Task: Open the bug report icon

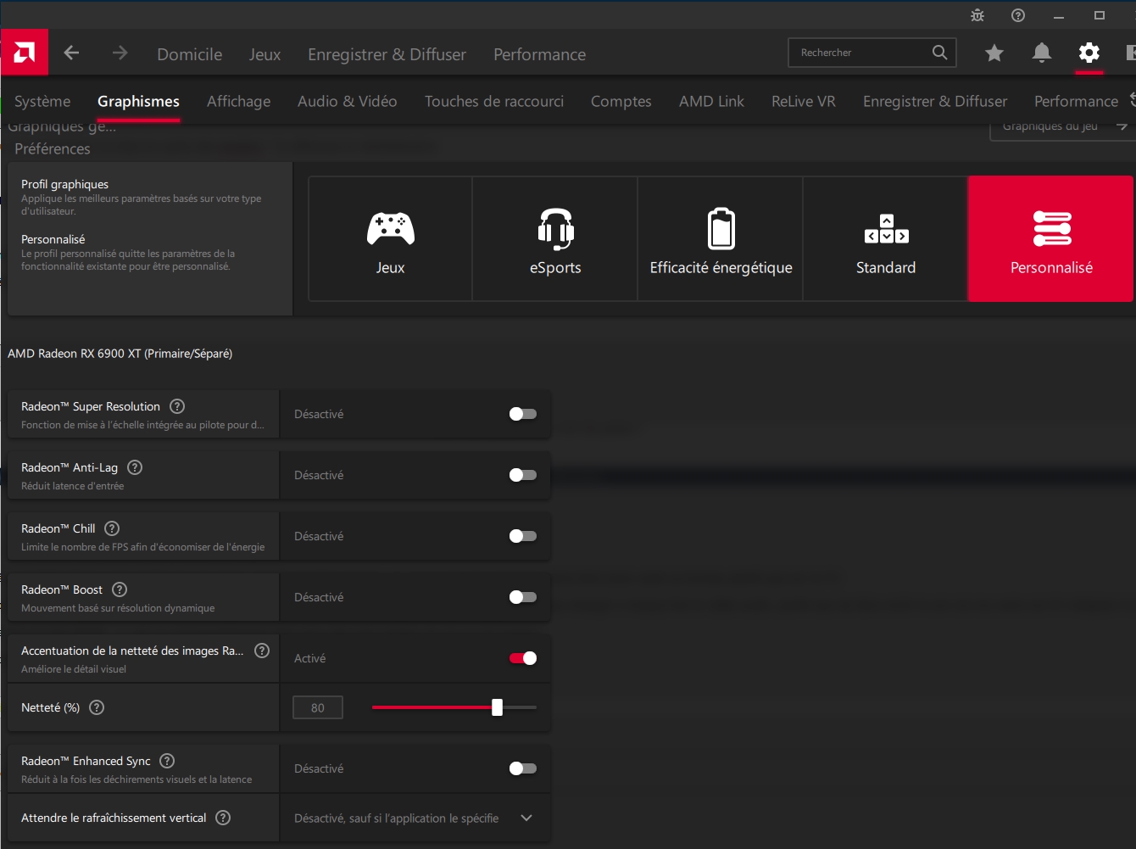Action: click(977, 15)
